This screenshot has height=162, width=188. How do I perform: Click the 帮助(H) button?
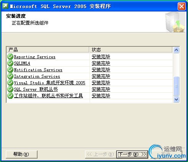click(x=21, y=154)
